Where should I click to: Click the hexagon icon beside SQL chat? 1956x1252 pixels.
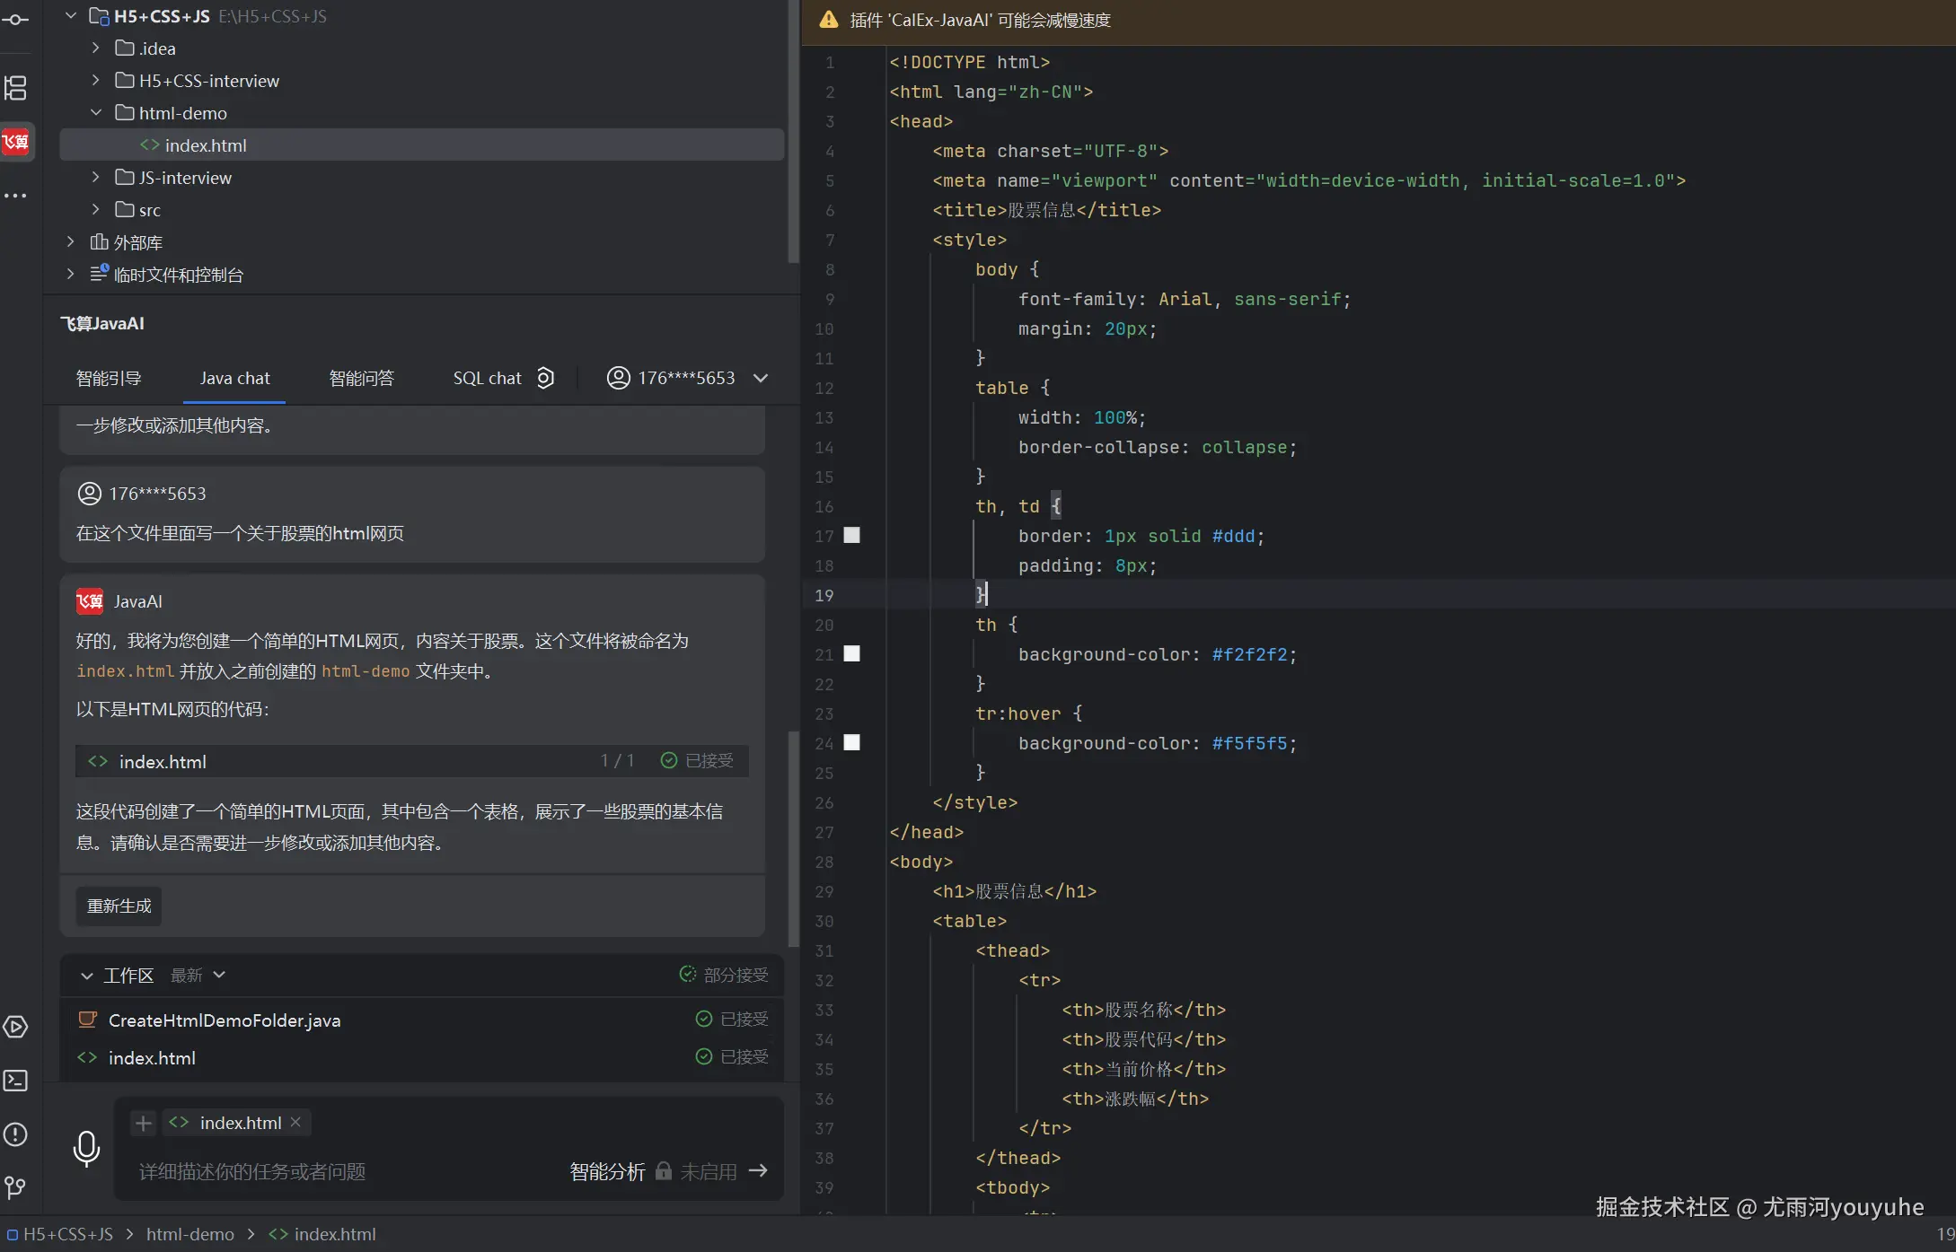click(x=545, y=378)
